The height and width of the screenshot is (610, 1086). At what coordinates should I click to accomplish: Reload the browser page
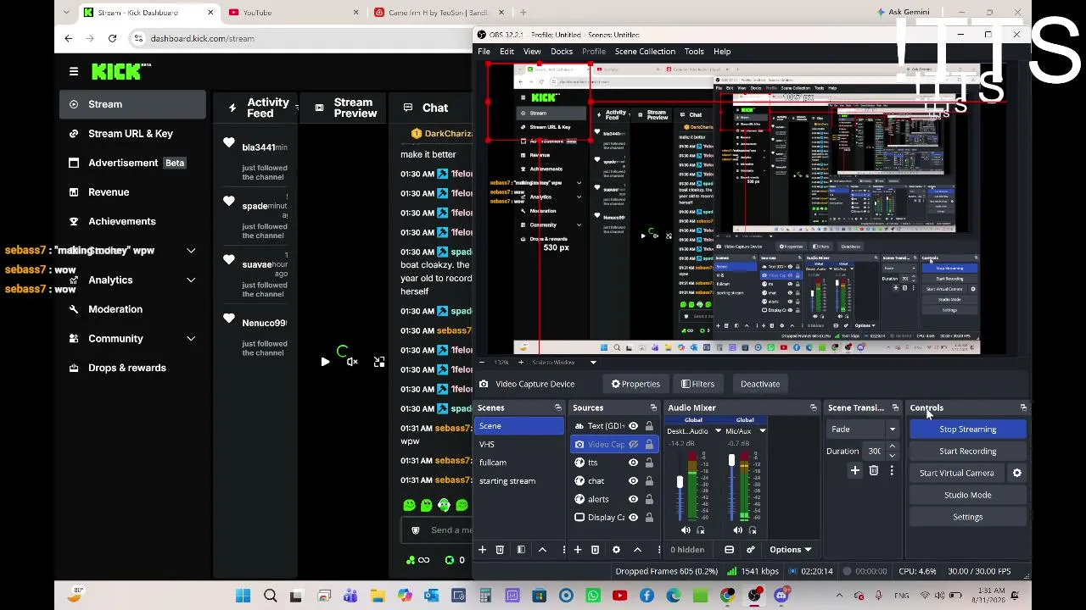(x=112, y=38)
